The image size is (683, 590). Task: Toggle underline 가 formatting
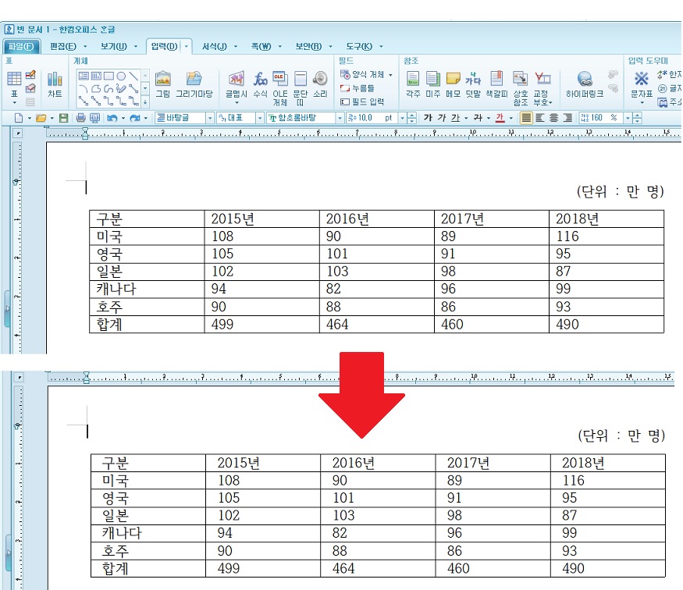(x=455, y=118)
